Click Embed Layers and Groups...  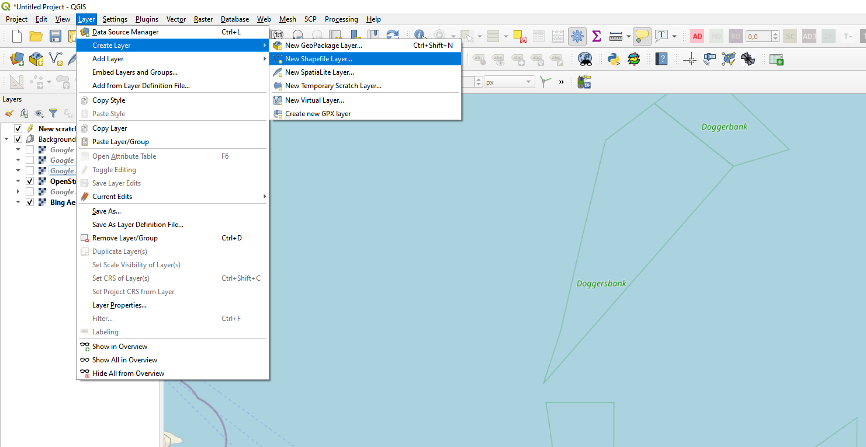pyautogui.click(x=172, y=72)
